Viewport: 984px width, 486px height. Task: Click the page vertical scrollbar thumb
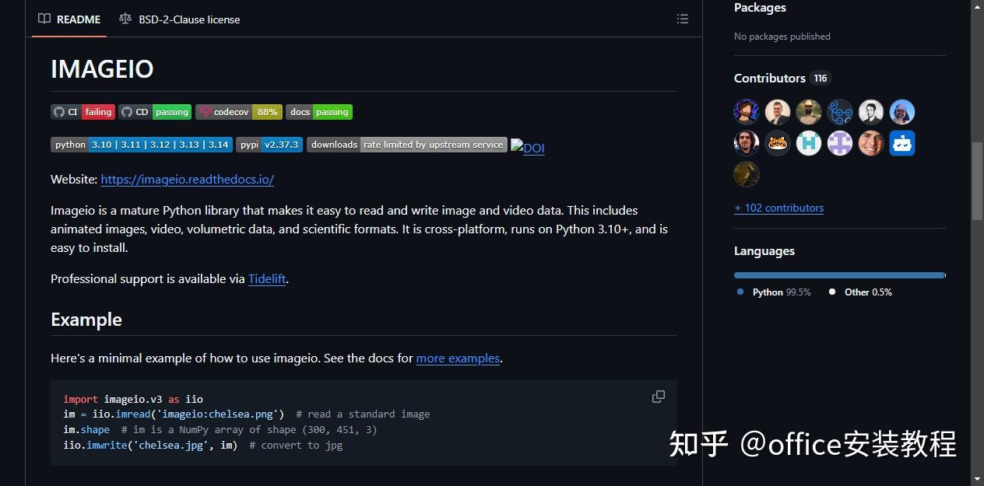click(978, 180)
